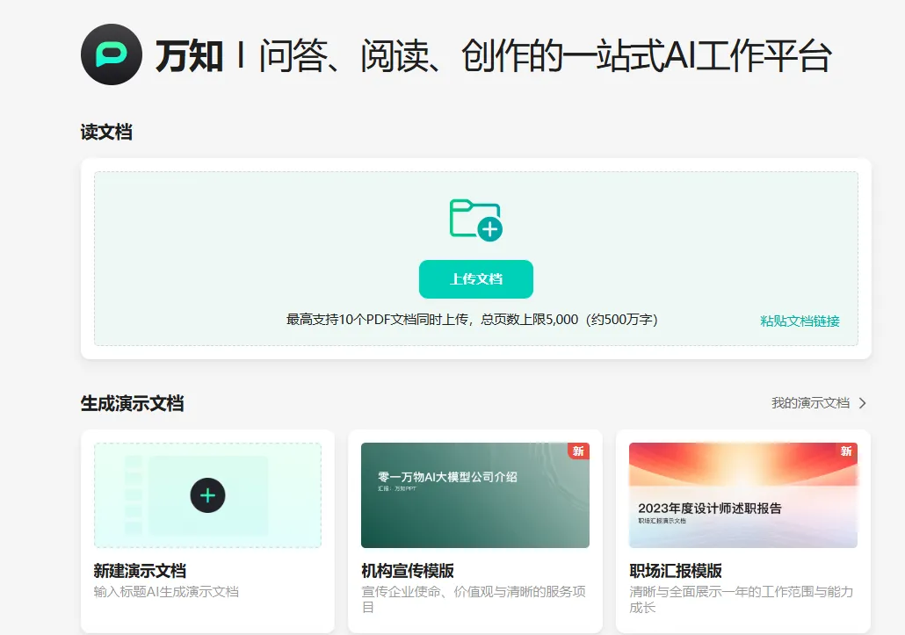Open 粘贴文档链接
Screen dimensions: 905x635
[799, 320]
